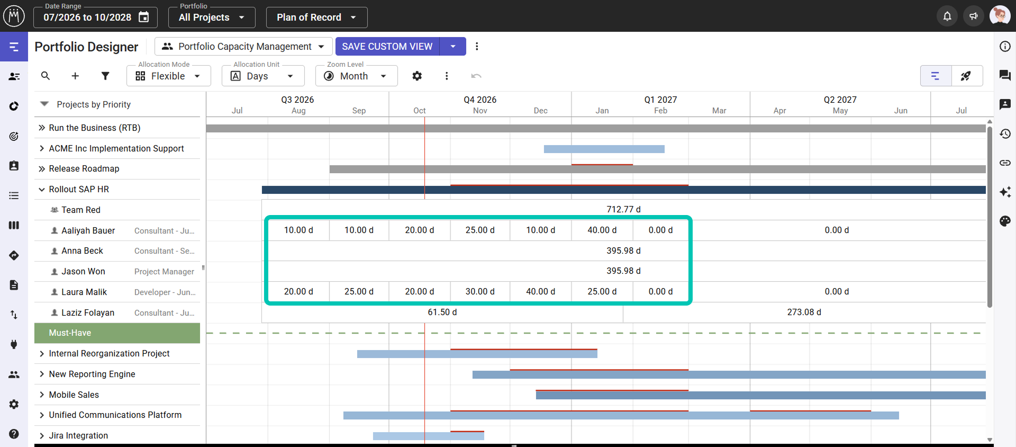Open the announcements megaphone icon
The height and width of the screenshot is (447, 1016).
(x=974, y=16)
